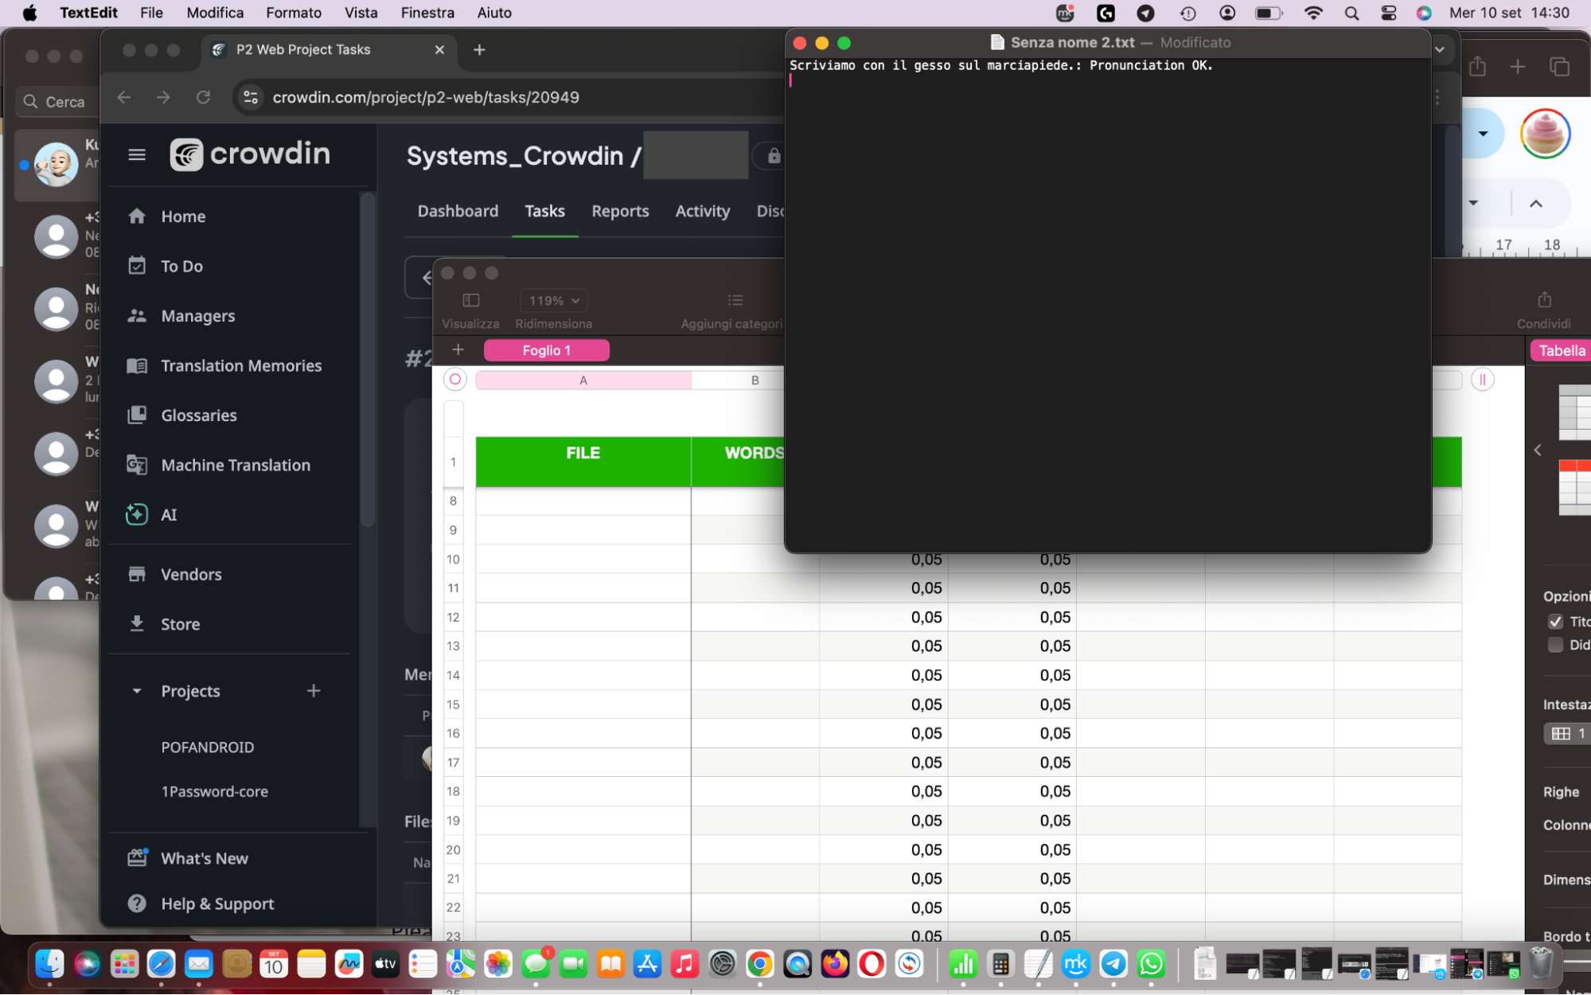The height and width of the screenshot is (995, 1591).
Task: Select the Foglio 1 sheet tab
Action: tap(546, 350)
